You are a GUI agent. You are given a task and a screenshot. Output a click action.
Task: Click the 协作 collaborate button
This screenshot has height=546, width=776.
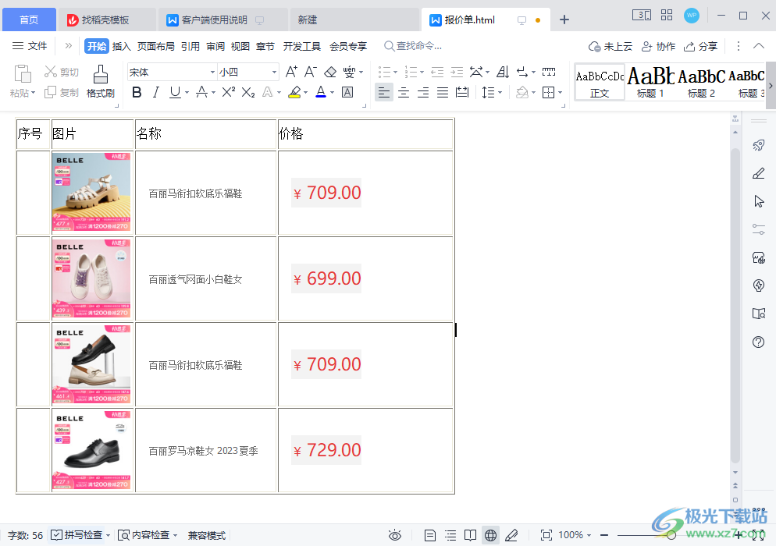(x=658, y=47)
